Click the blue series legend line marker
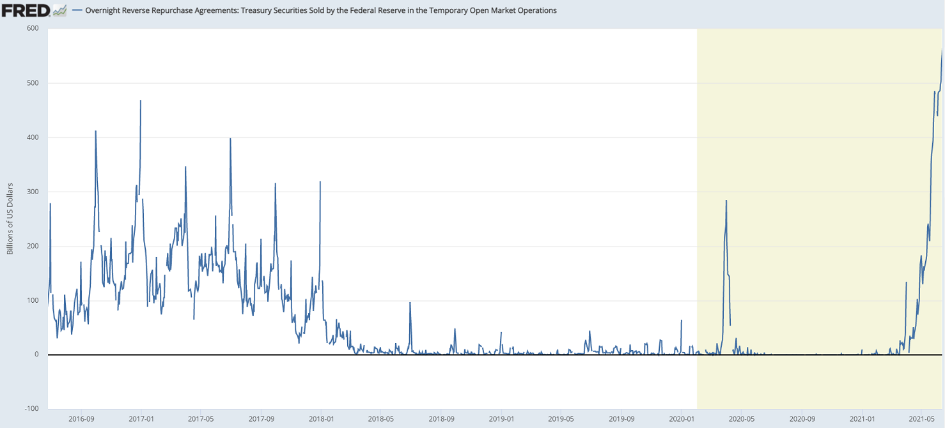The image size is (945, 428). (x=77, y=11)
